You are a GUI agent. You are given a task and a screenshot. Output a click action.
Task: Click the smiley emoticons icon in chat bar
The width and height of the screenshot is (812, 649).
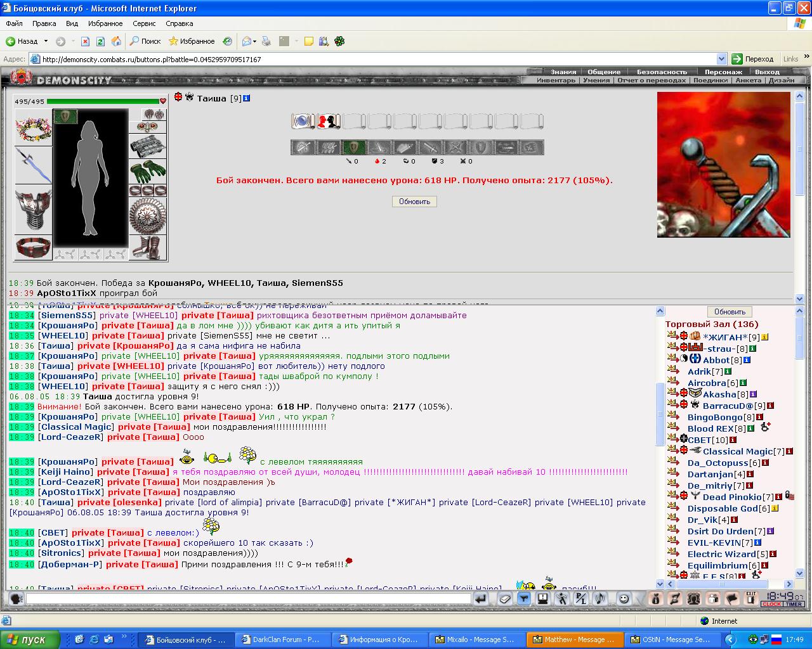(x=624, y=598)
